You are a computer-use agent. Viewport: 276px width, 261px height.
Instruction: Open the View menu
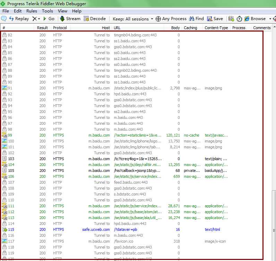[x=62, y=11]
